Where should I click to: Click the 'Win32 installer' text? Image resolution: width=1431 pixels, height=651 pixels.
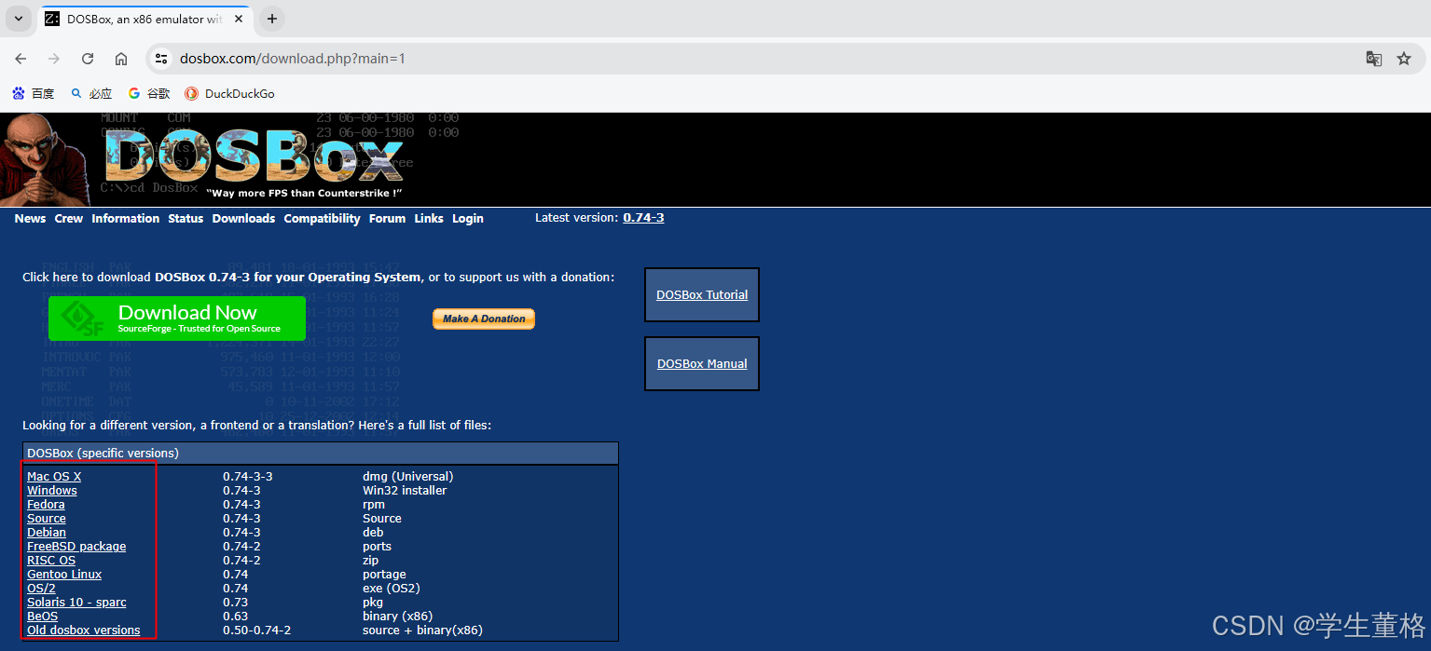pos(405,490)
